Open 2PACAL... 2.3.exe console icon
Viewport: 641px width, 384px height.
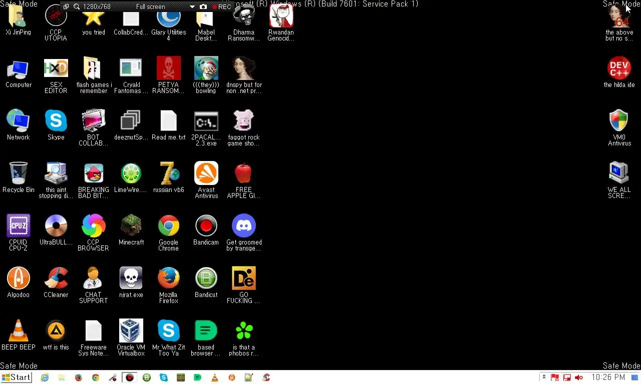pos(206,127)
